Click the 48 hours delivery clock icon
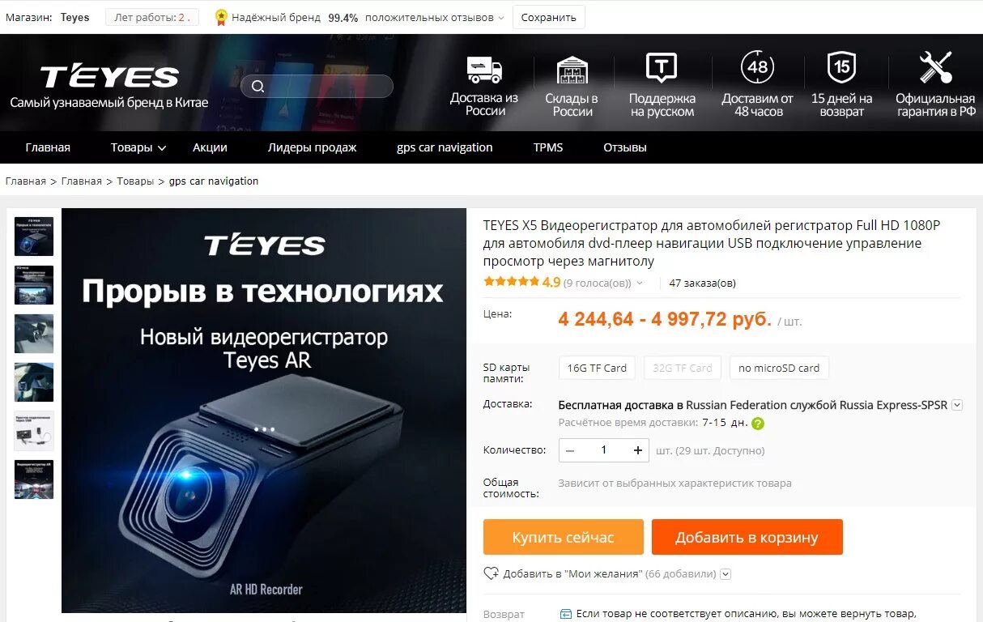Viewport: 983px width, 622px height. (757, 67)
